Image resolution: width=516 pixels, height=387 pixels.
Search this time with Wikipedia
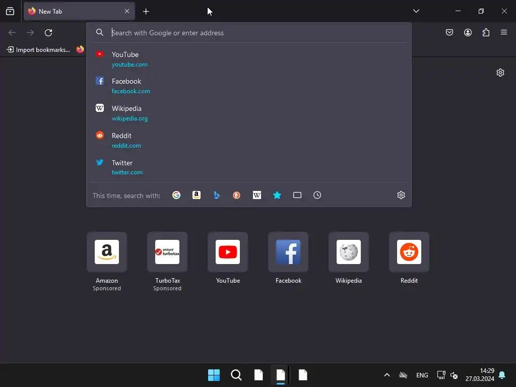point(256,195)
